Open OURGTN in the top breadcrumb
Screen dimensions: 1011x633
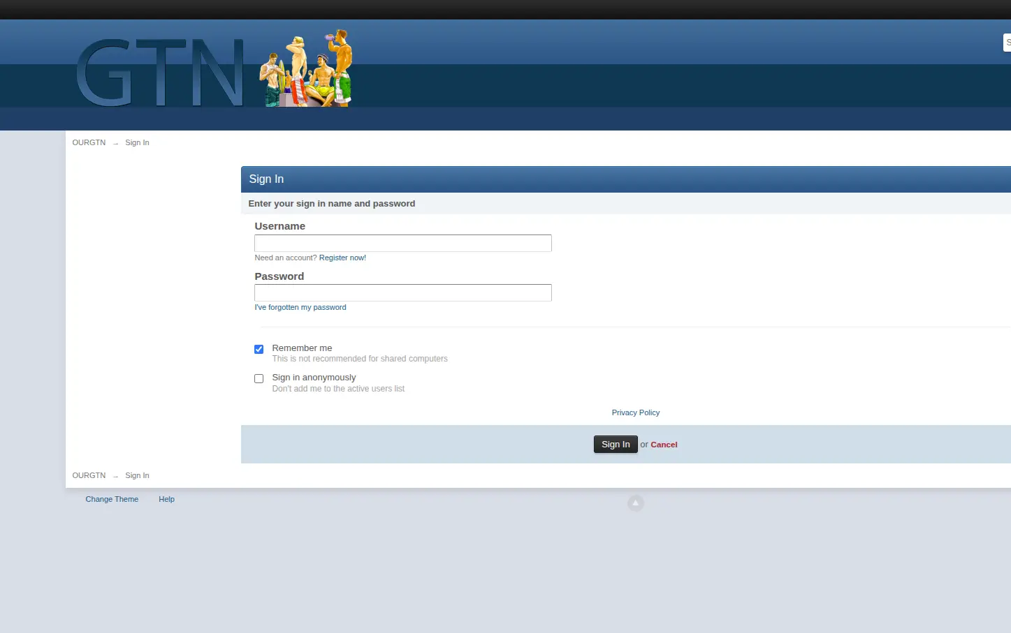tap(89, 142)
